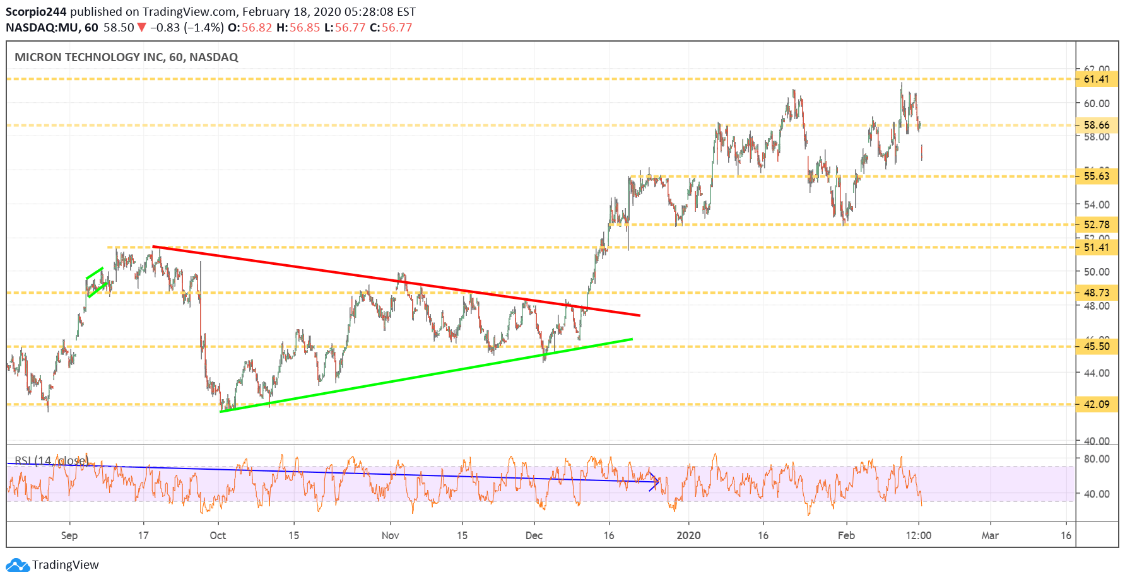Select the 48.73 price level label
The width and height of the screenshot is (1125, 582).
click(1097, 293)
